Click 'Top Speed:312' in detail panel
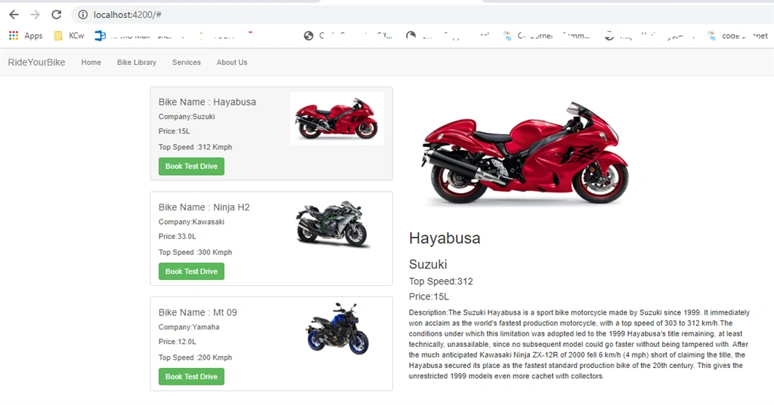The image size is (774, 405). (x=441, y=281)
